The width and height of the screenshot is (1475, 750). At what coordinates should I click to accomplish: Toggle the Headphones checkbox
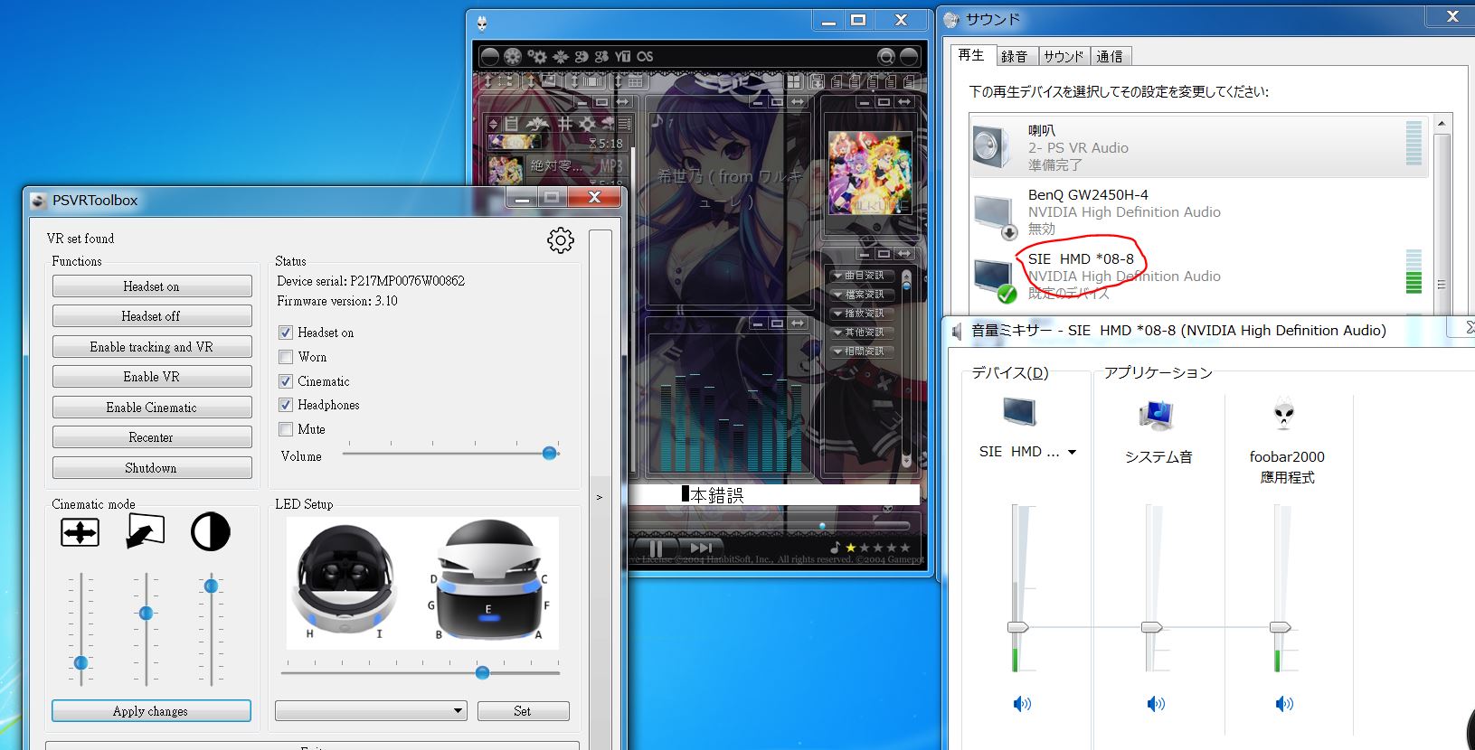[x=286, y=405]
